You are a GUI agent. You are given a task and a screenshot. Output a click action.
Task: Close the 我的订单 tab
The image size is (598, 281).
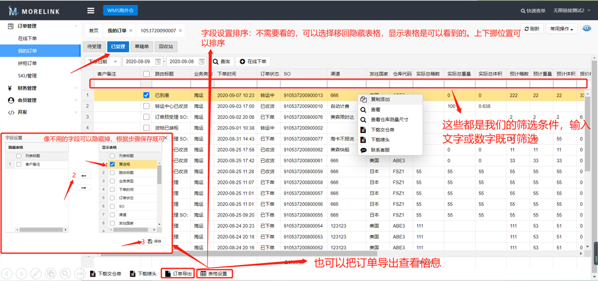(x=130, y=31)
